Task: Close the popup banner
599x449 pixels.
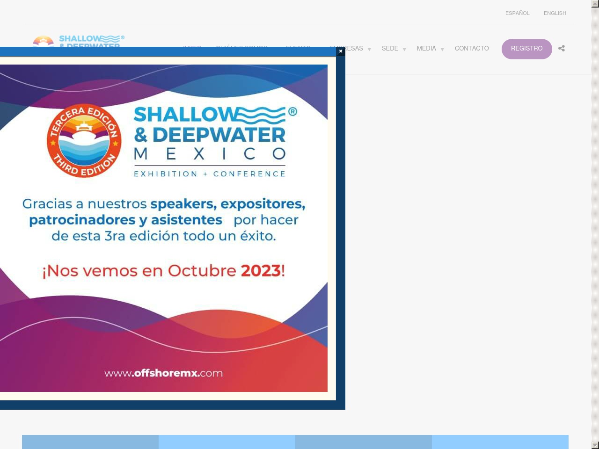Action: click(341, 51)
